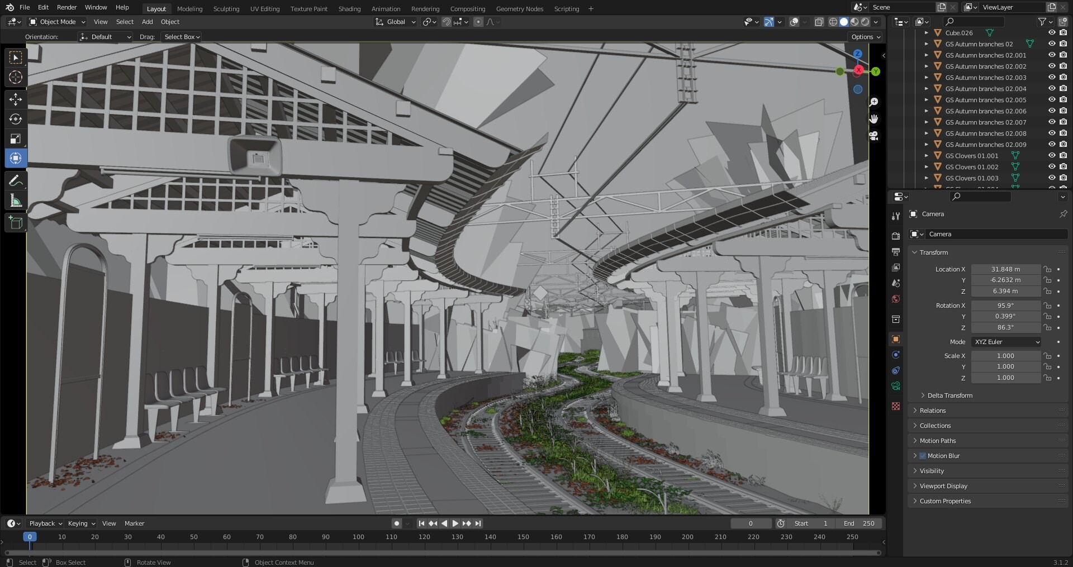Click the End frame field
Screen dimensions: 1073x567
[860, 523]
